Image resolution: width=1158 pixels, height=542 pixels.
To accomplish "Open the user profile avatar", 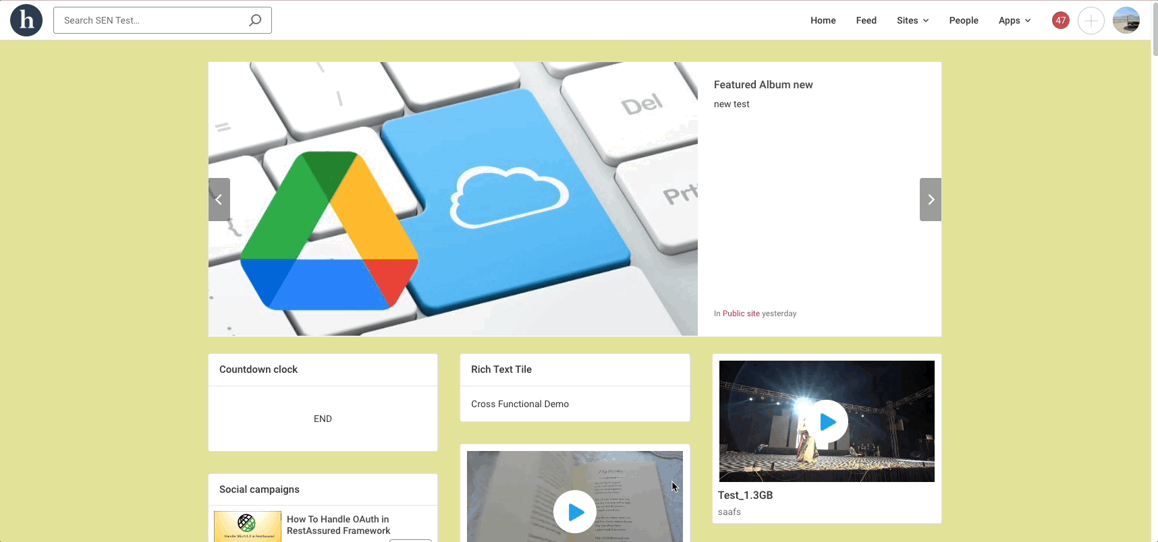I will point(1126,20).
